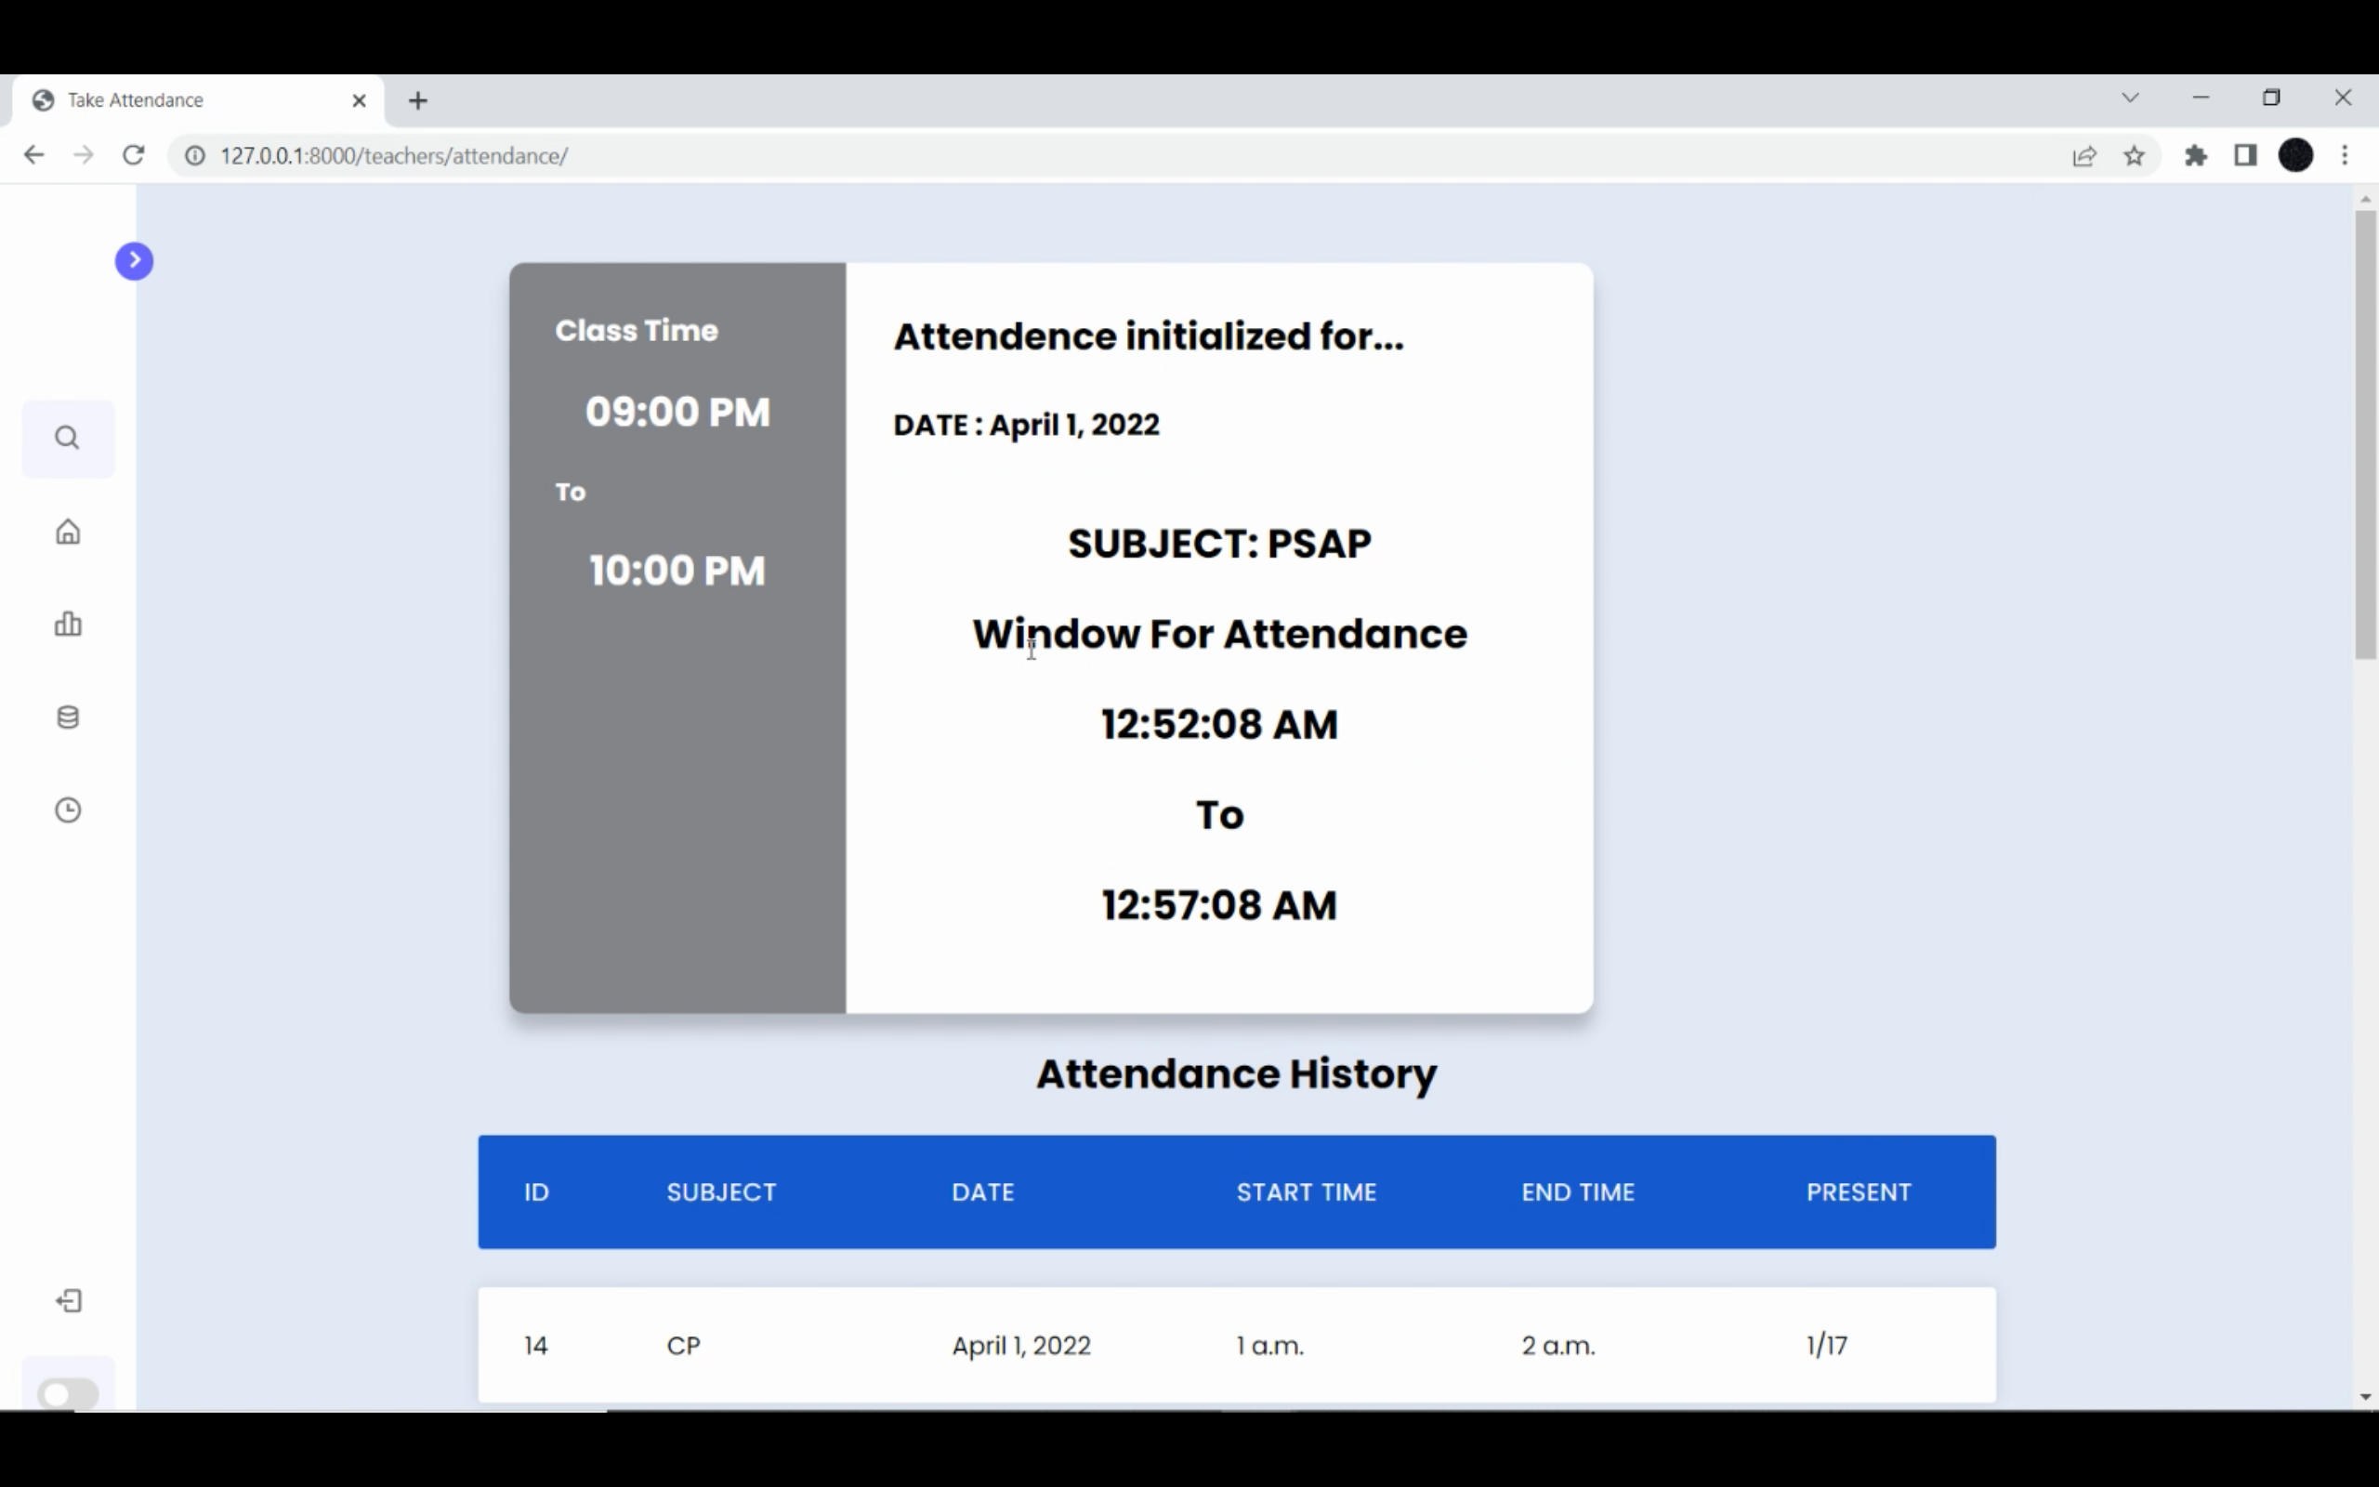Click the share page icon
Viewport: 2379px width, 1487px height.
pyautogui.click(x=2084, y=155)
